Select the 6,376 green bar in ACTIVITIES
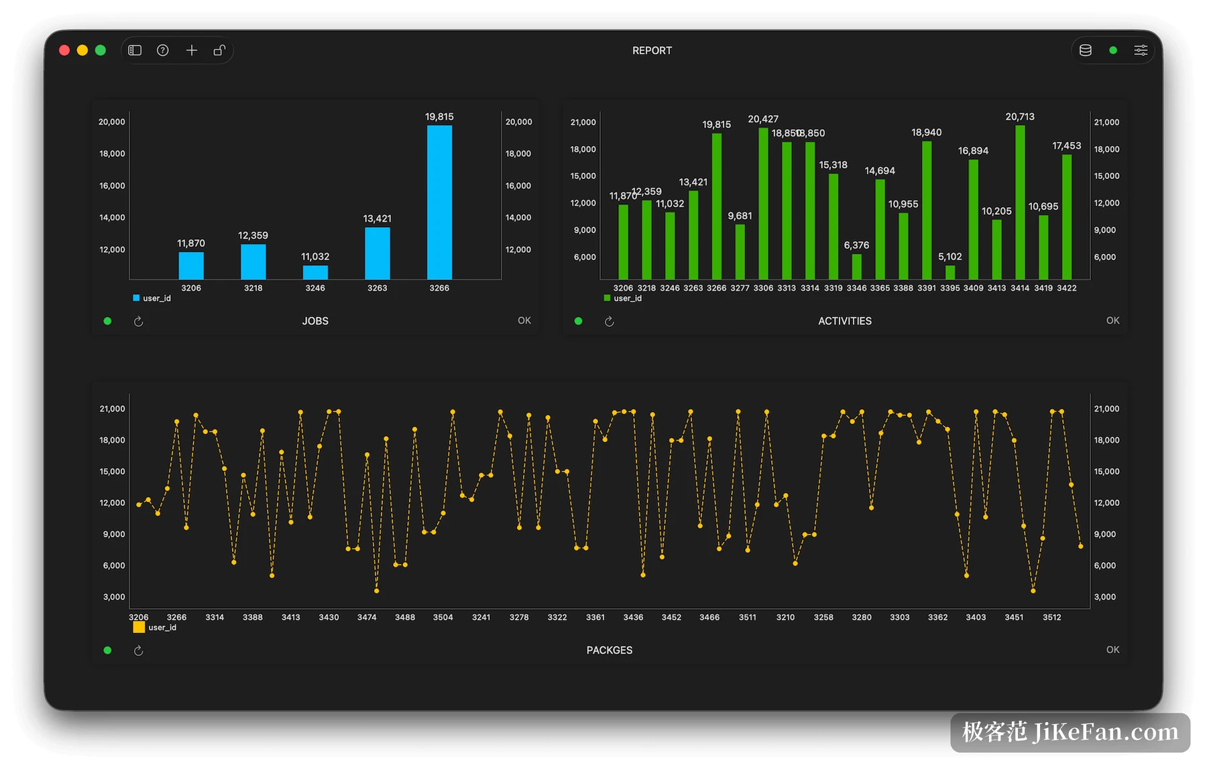 click(856, 267)
